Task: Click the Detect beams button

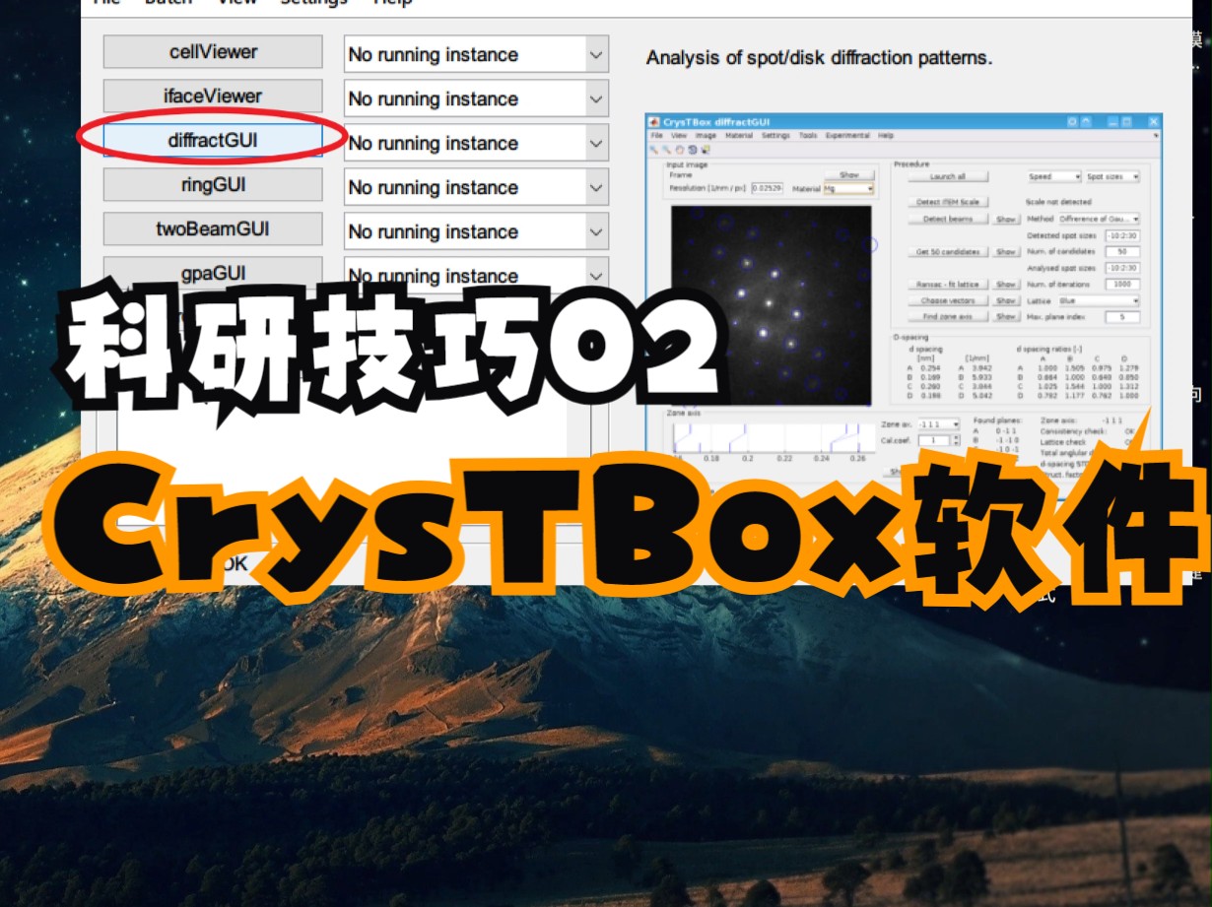Action: [x=949, y=218]
